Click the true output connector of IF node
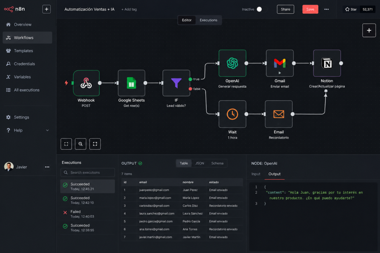This screenshot has height=253, width=380. pyautogui.click(x=190, y=79)
